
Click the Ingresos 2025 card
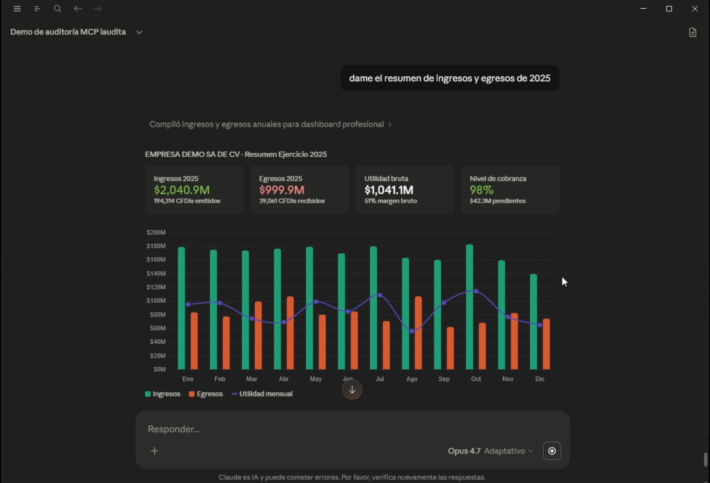tap(194, 190)
